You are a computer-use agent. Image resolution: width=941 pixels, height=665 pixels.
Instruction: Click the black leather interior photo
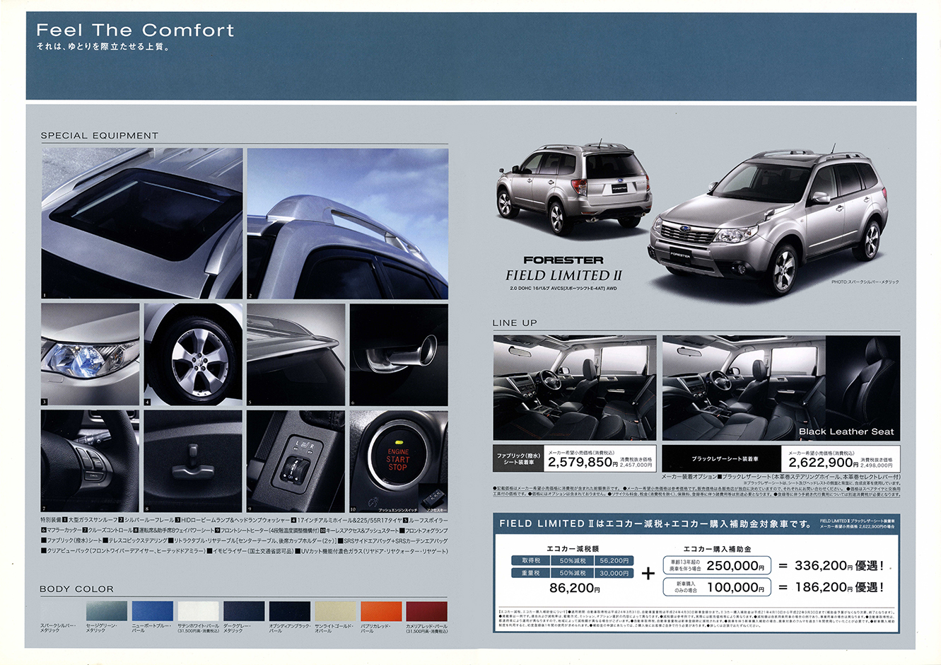click(744, 388)
